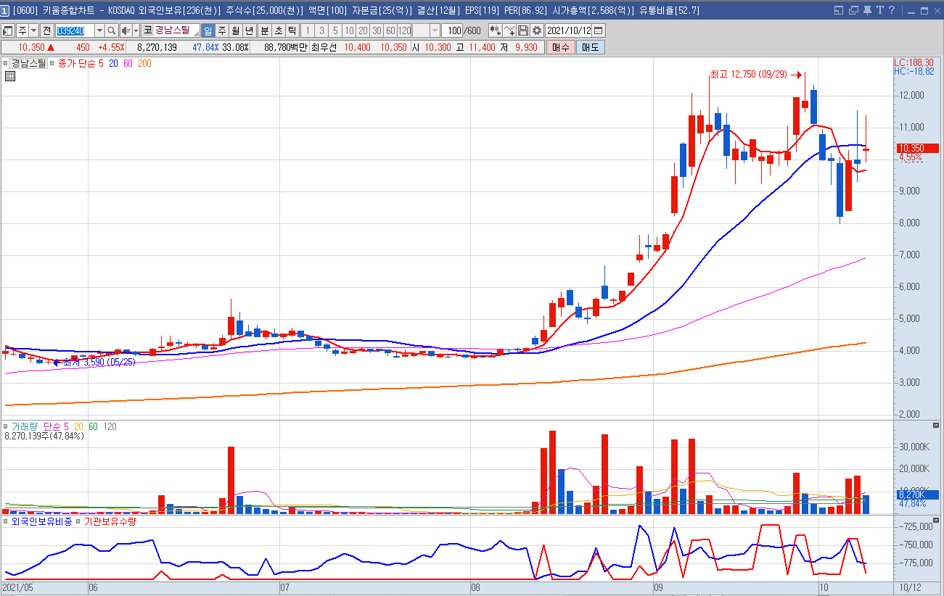The image size is (944, 596).
Task: Select the 5 interval button
Action: pyautogui.click(x=335, y=30)
